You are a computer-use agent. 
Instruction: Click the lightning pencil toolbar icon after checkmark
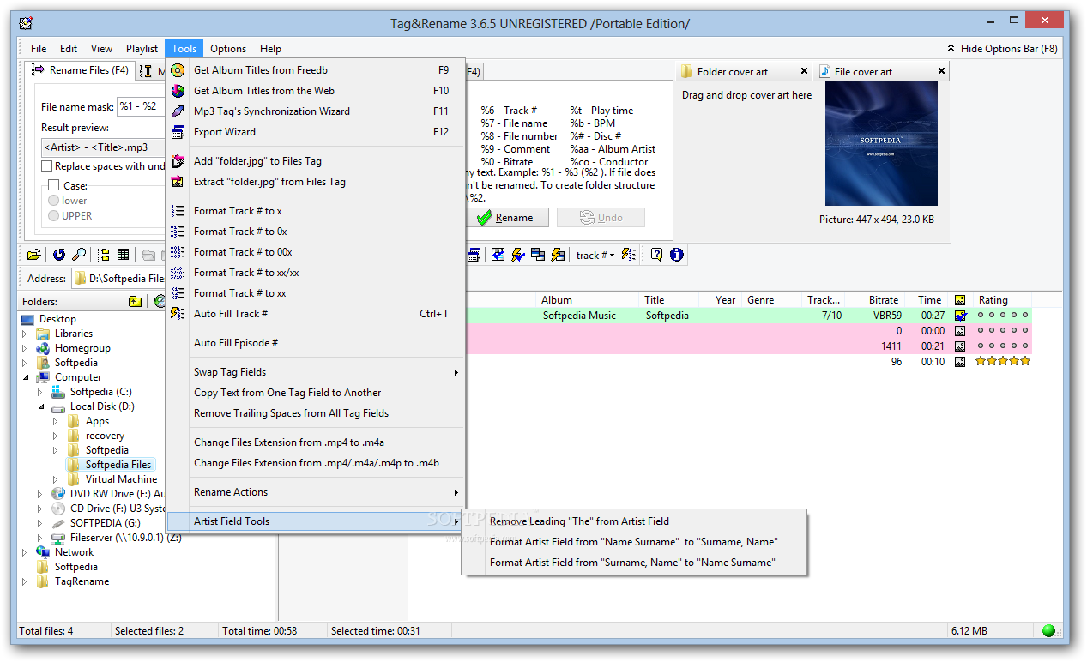click(517, 255)
